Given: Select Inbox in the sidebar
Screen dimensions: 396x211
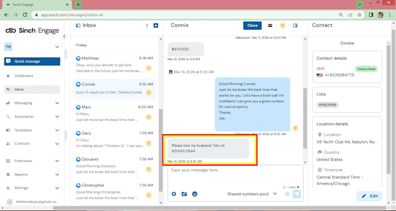Looking at the screenshot, I should pos(32,90).
